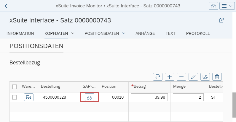Expand the POSITIONSDATEN tab chevron
Viewport: 236px width, 122px height.
(124, 33)
